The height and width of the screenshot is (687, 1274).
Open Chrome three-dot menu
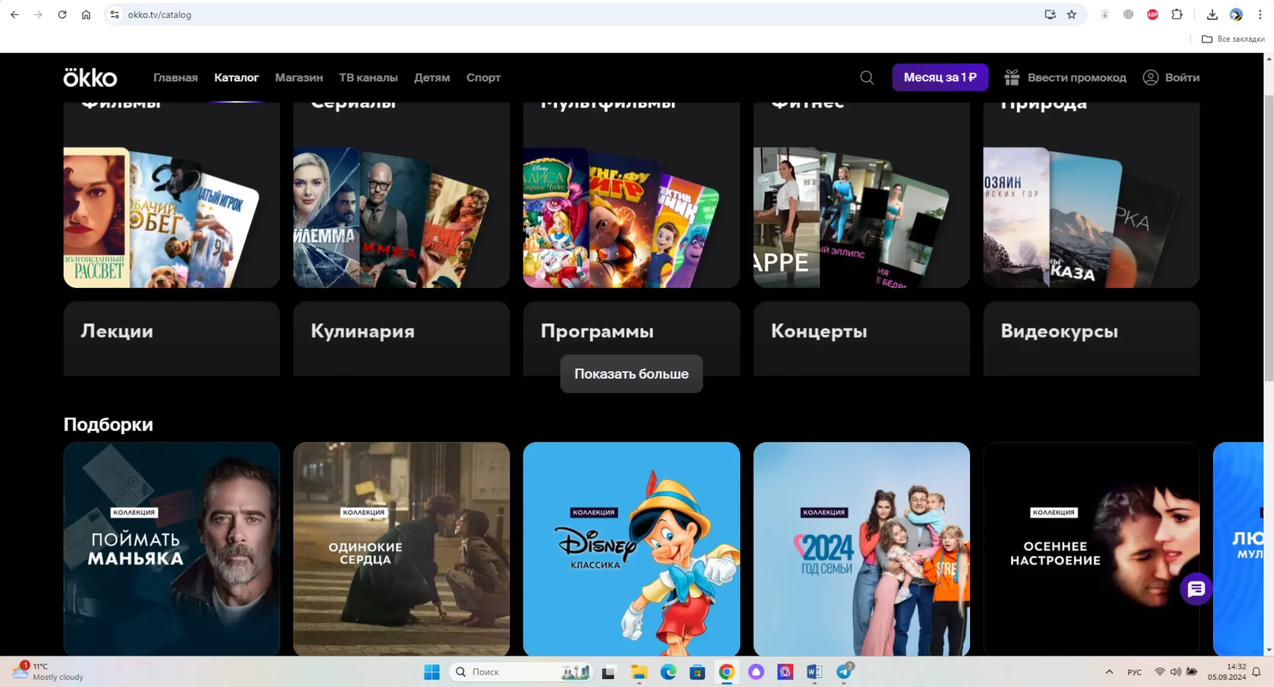tap(1260, 14)
